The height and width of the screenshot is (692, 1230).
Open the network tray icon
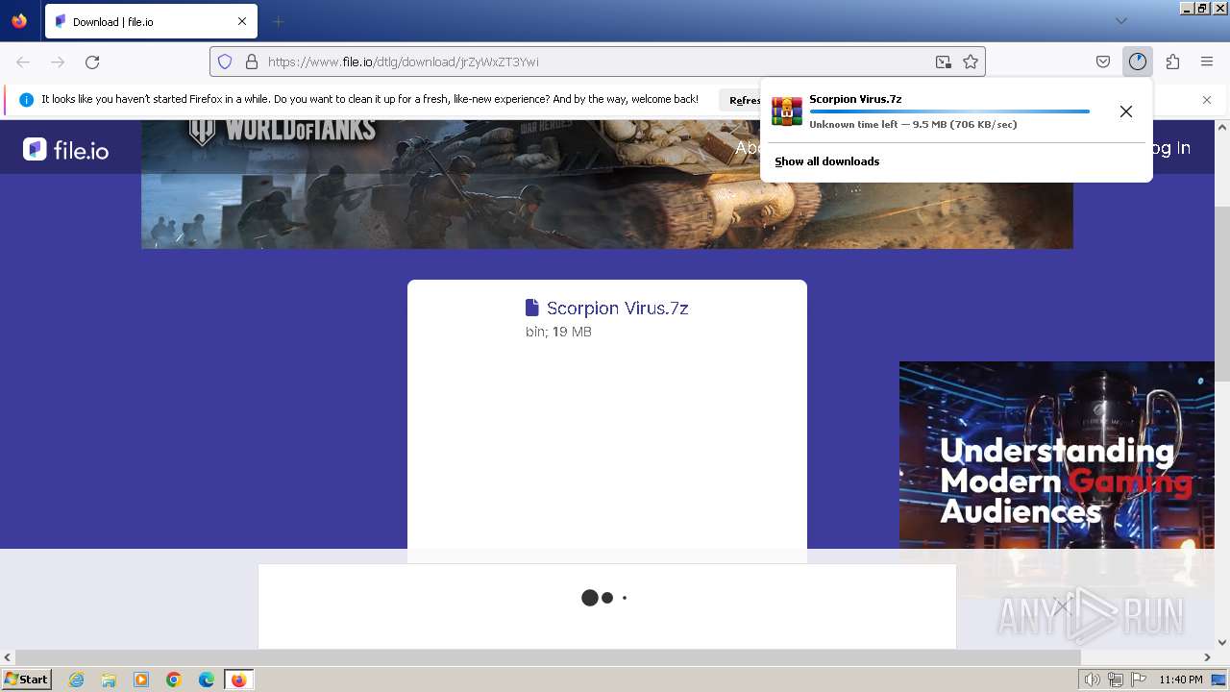(1116, 680)
